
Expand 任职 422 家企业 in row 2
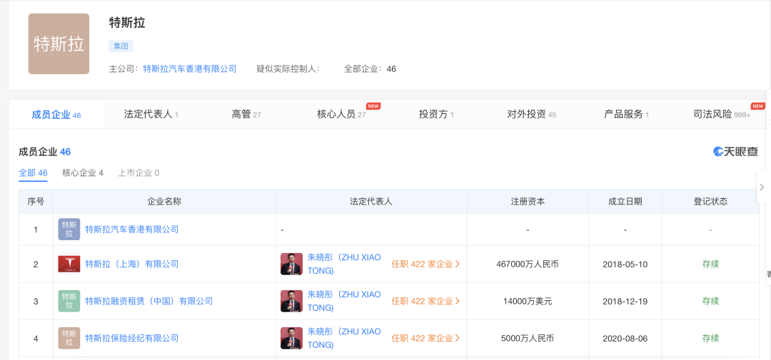click(x=425, y=264)
